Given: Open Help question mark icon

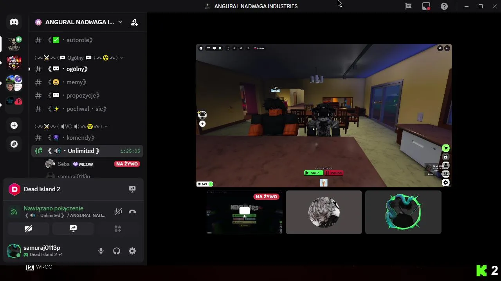Looking at the screenshot, I should click(444, 6).
